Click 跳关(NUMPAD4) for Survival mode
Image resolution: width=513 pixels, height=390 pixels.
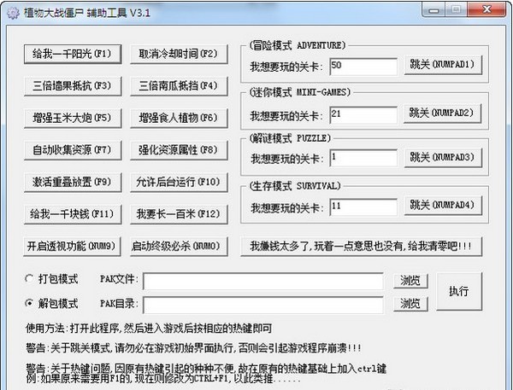[439, 206]
